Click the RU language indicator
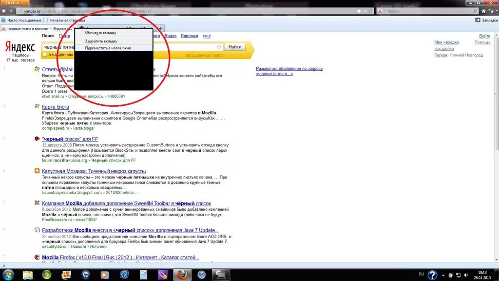This screenshot has height=281, width=499. point(422,274)
